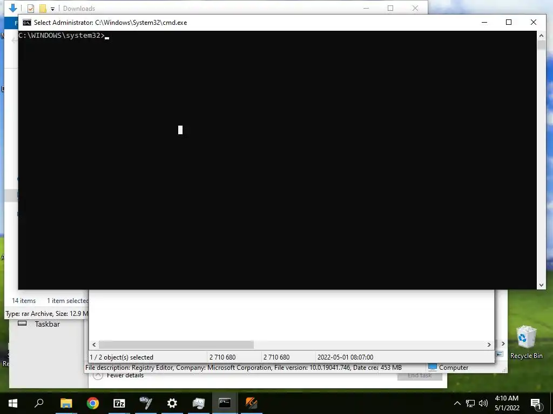This screenshot has height=414, width=553.
Task: Maximize the Command Prompt window
Action: click(509, 22)
